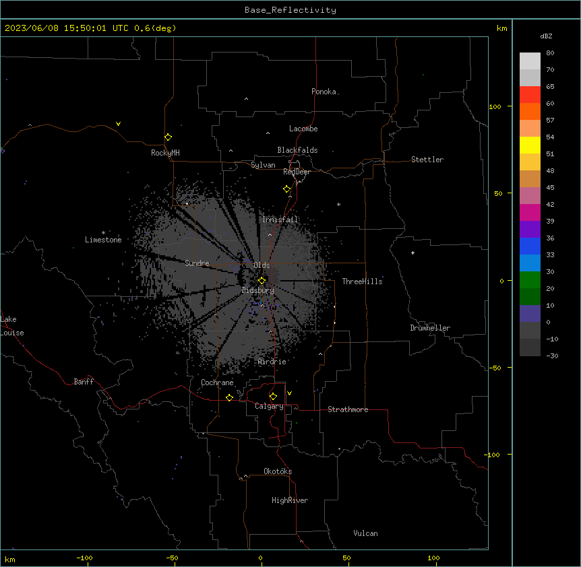Image resolution: width=581 pixels, height=567 pixels.
Task: Click the legend value 80 at top
Action: tap(550, 53)
